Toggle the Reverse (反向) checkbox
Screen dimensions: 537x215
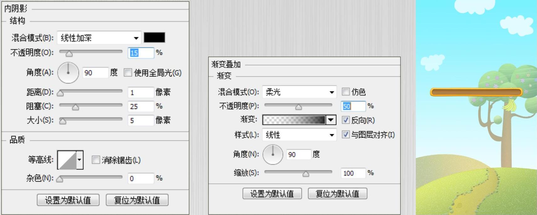click(346, 120)
